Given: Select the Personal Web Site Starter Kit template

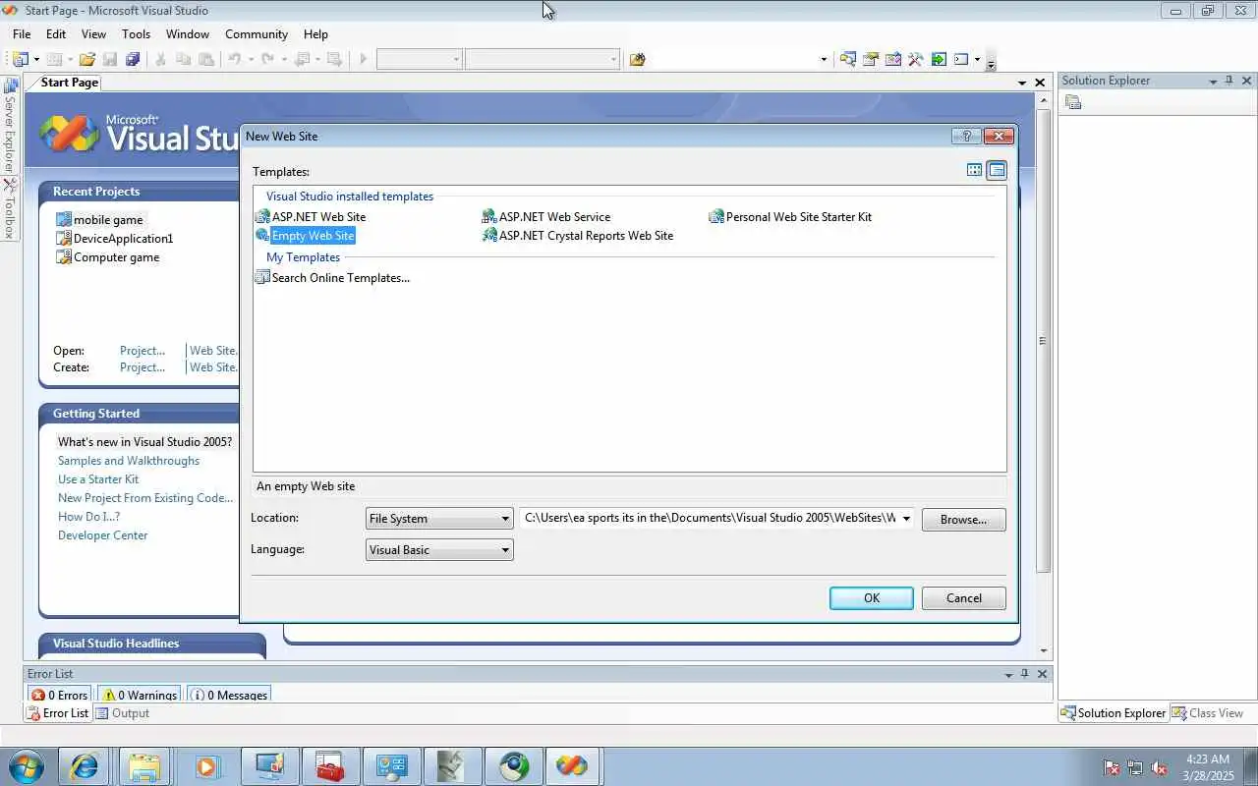Looking at the screenshot, I should point(790,216).
